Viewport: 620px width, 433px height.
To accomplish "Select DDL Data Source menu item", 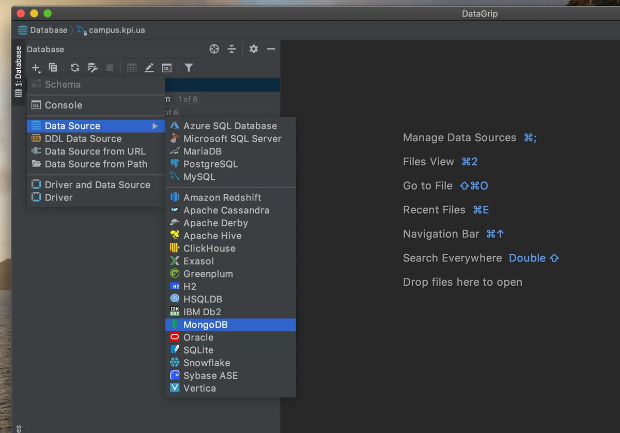I will 96,138.
